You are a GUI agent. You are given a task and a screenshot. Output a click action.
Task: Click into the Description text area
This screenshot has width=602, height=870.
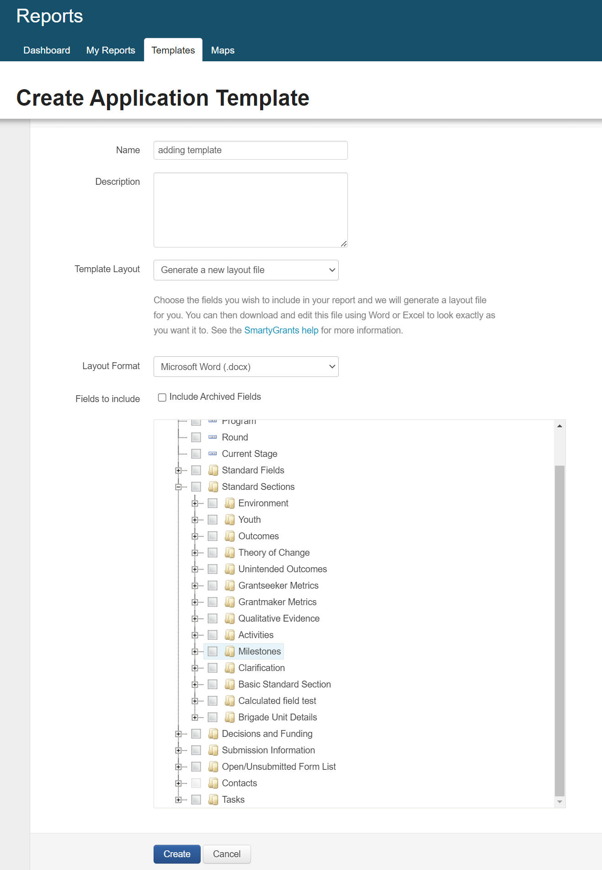250,210
